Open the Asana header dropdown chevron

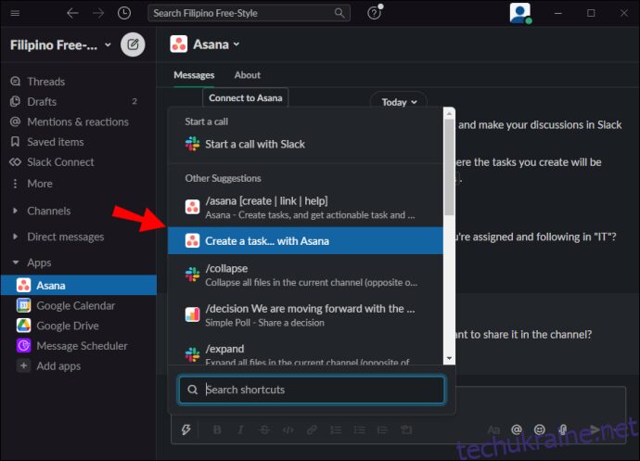(x=237, y=45)
